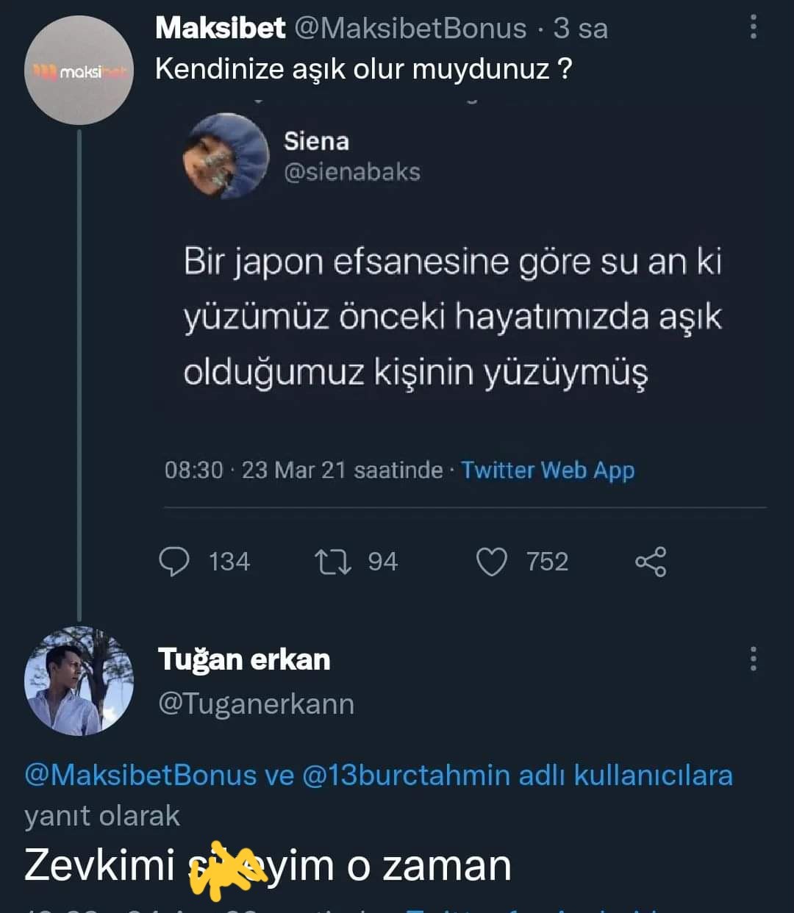Click the 08:30 · 23 Mar 21 timestamp
The height and width of the screenshot is (913, 794).
(x=304, y=470)
